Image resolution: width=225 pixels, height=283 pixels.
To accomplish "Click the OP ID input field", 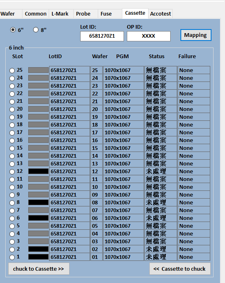I will coord(148,36).
